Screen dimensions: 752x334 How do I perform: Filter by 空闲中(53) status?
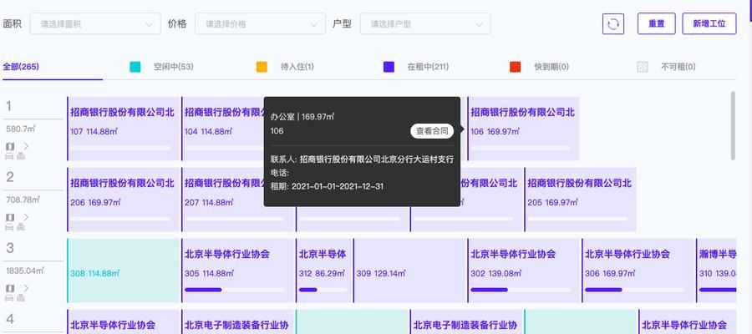174,67
